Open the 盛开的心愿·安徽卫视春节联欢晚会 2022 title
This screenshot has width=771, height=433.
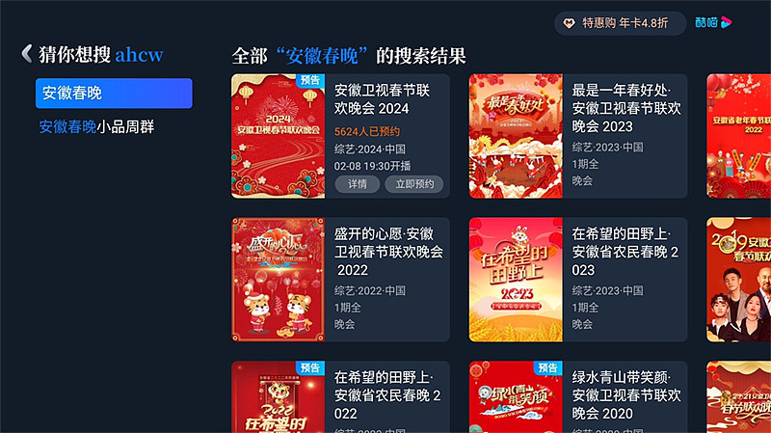(388, 252)
